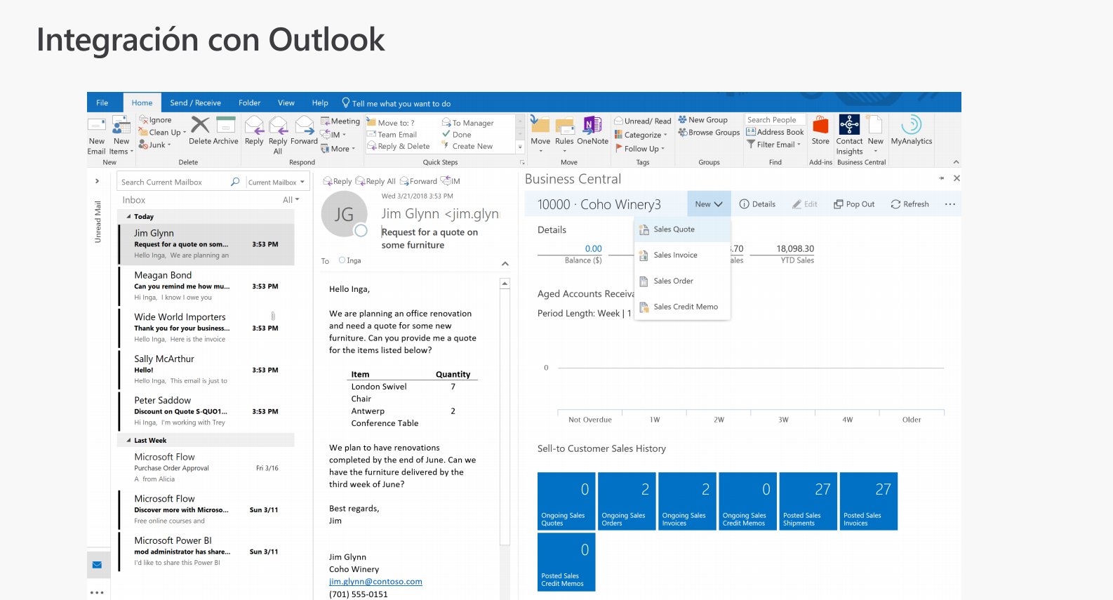Click the Edit button in Business Central
This screenshot has width=1113, height=600.
pos(805,204)
